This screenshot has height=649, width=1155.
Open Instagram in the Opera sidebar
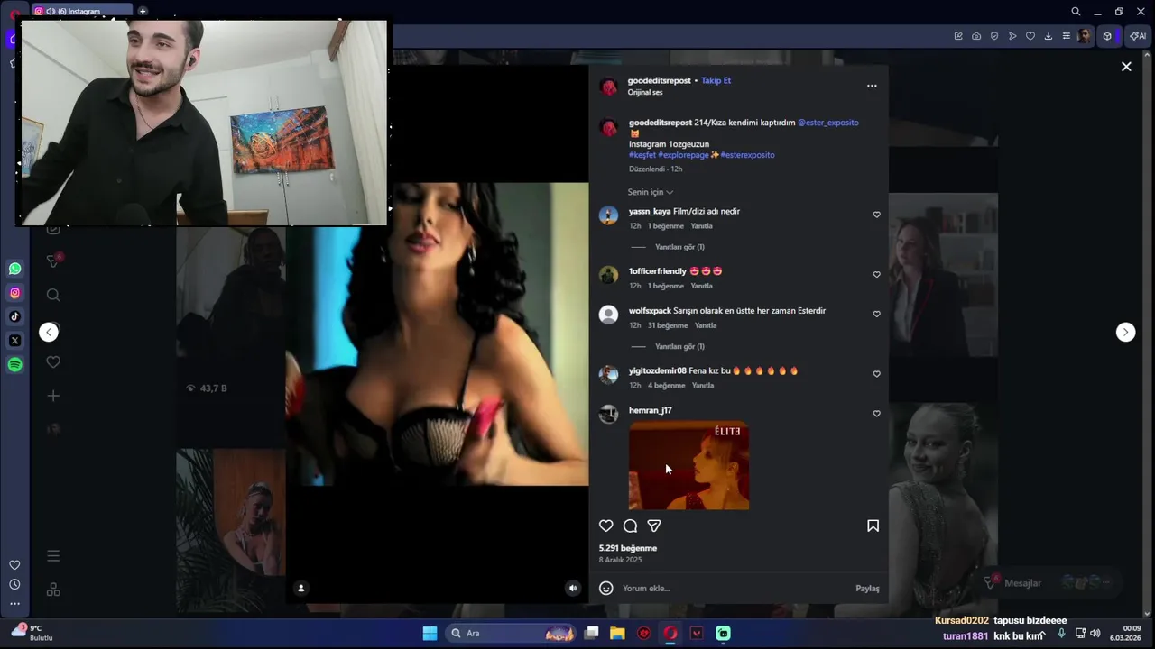pos(14,293)
